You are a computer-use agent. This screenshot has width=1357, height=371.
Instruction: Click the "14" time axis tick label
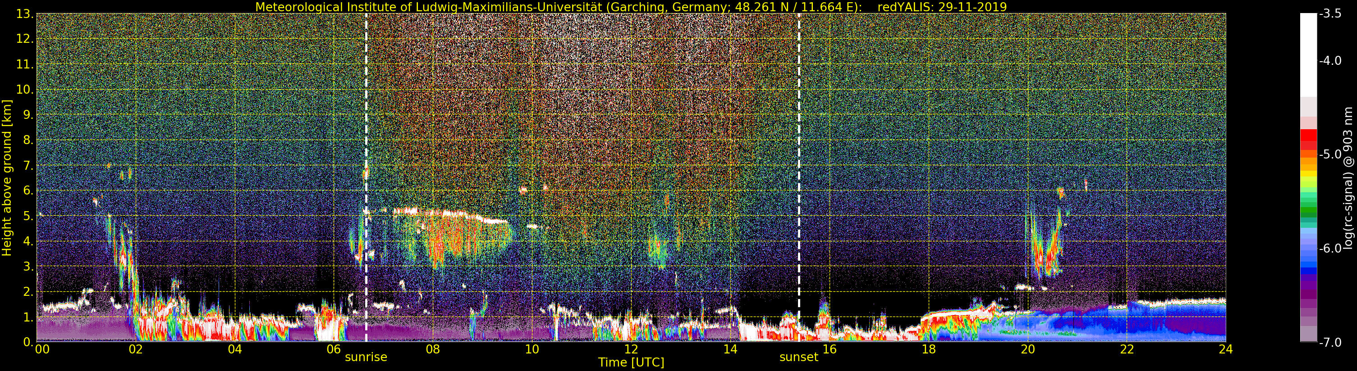tap(730, 349)
